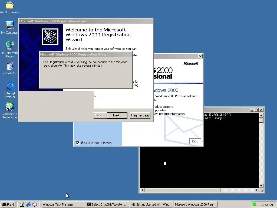Viewport: 277px width, 208px height.
Task: Click the "verifying the connection" message text
Action: (x=85, y=64)
